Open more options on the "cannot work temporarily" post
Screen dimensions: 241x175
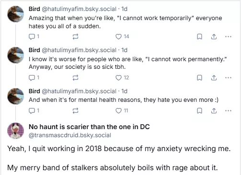tap(228, 37)
